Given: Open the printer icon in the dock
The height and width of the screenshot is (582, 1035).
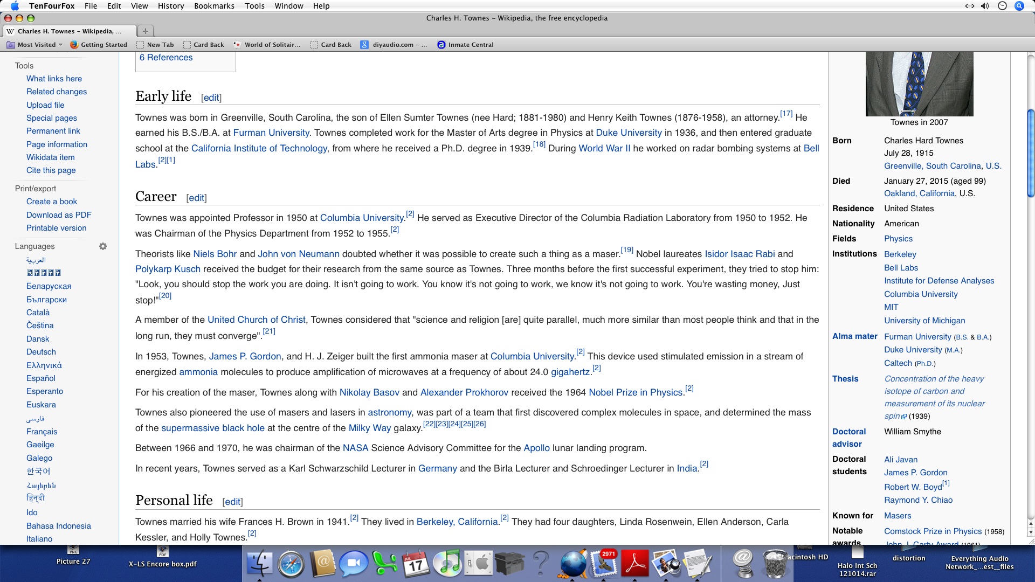Looking at the screenshot, I should (x=510, y=564).
